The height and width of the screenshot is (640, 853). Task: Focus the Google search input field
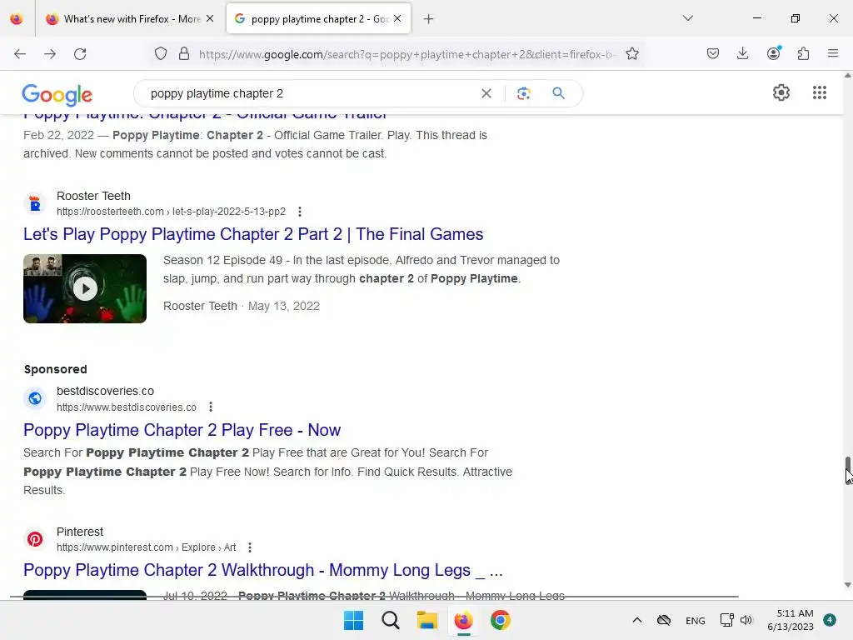pyautogui.click(x=310, y=93)
